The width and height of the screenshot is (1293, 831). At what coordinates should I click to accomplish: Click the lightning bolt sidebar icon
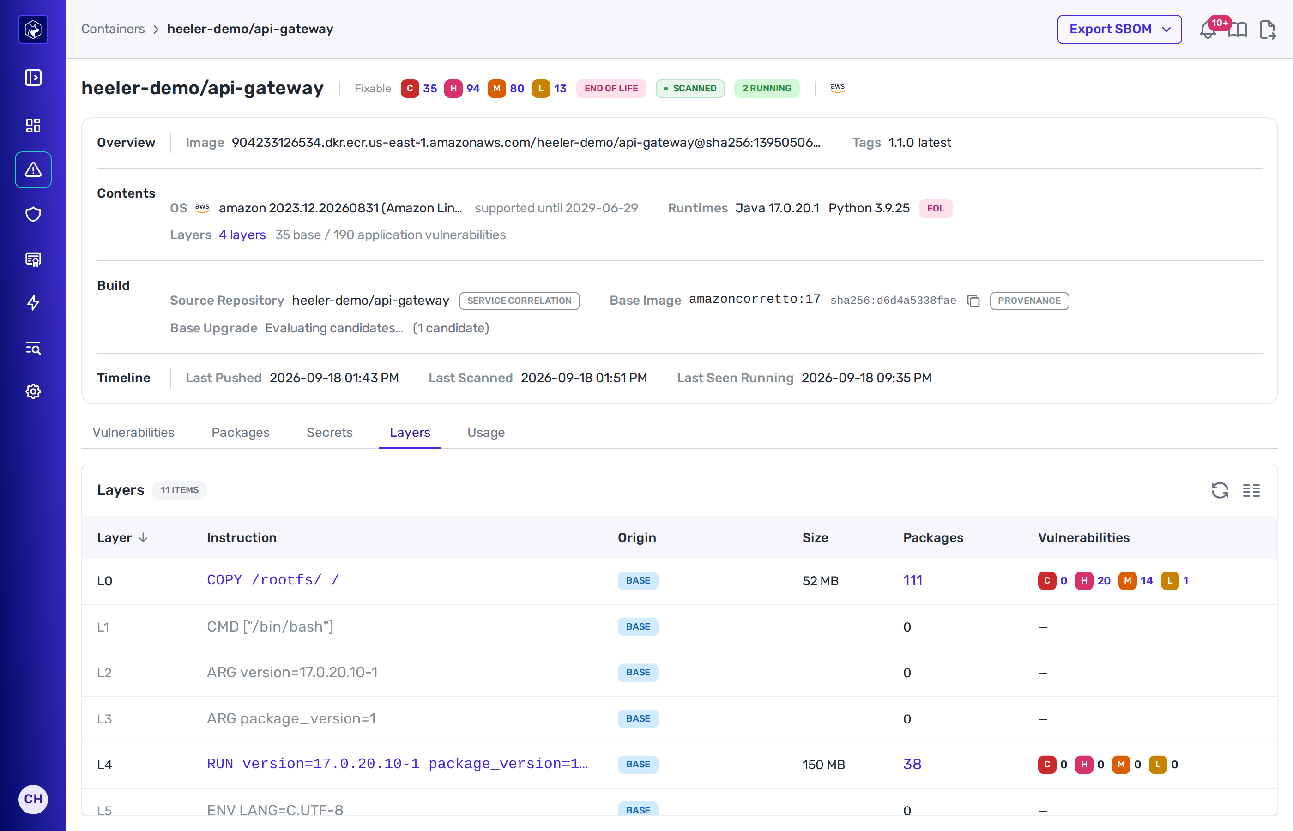tap(33, 303)
